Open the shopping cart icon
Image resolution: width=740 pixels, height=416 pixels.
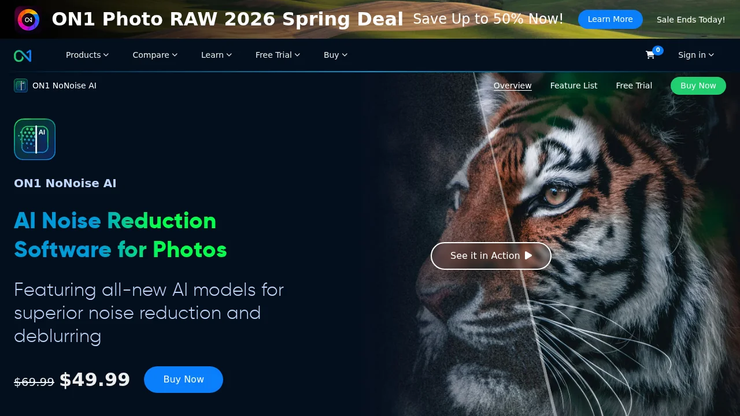pyautogui.click(x=650, y=55)
